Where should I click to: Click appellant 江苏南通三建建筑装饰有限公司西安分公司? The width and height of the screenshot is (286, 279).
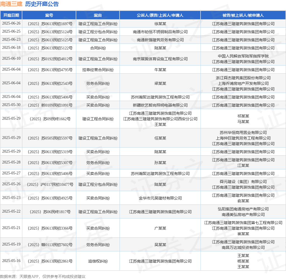point(160,119)
